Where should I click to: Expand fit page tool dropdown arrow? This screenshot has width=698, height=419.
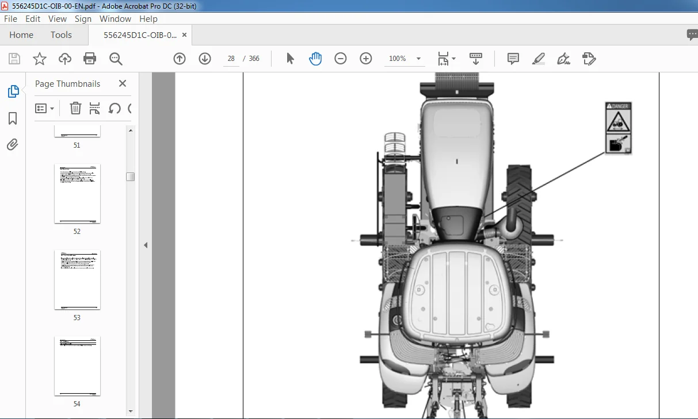453,59
